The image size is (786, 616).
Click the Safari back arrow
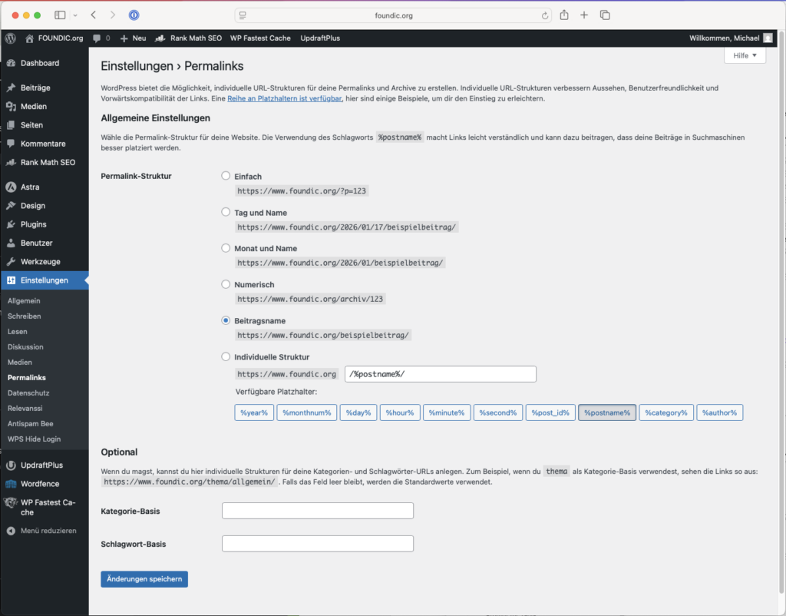tap(93, 15)
